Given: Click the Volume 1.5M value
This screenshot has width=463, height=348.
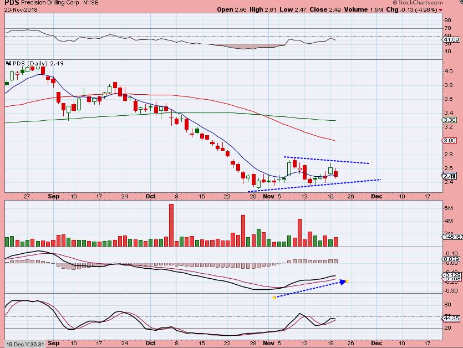Looking at the screenshot, I should (364, 10).
